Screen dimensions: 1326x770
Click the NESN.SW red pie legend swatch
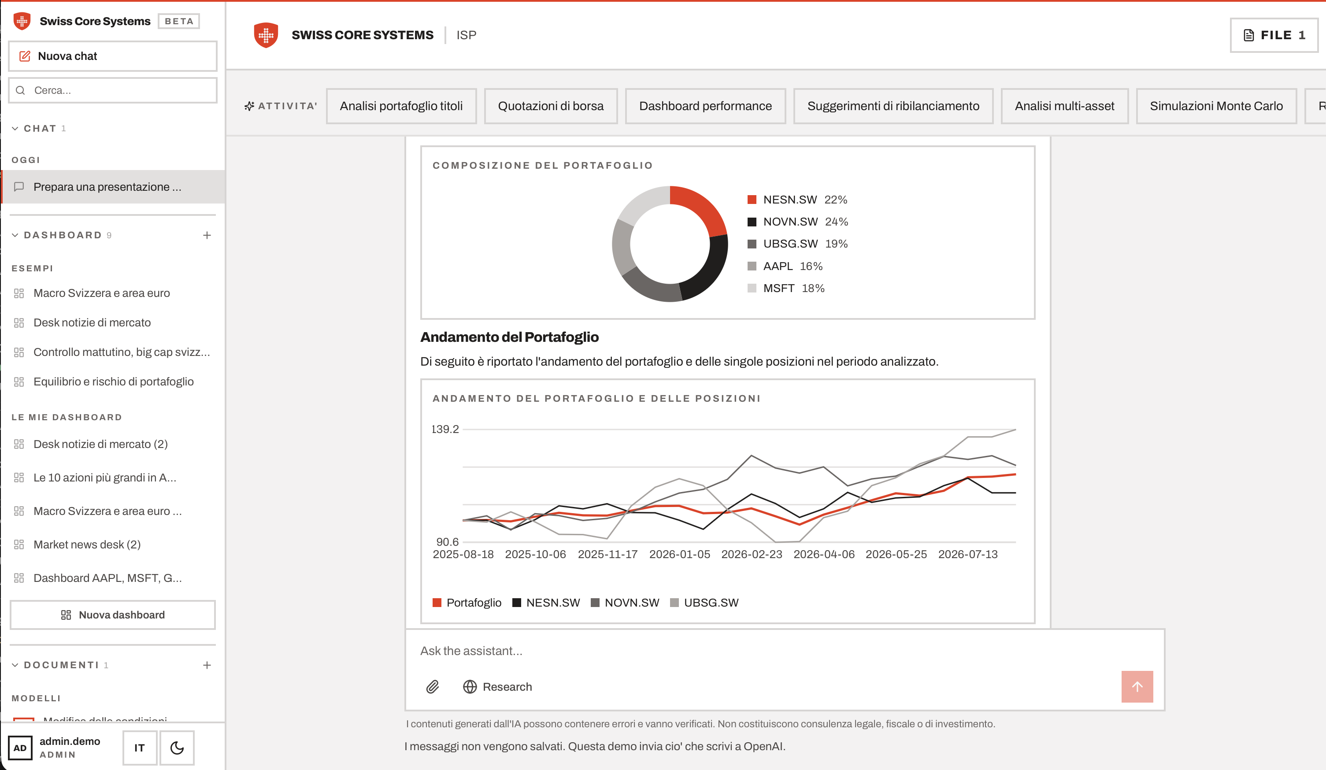point(752,200)
